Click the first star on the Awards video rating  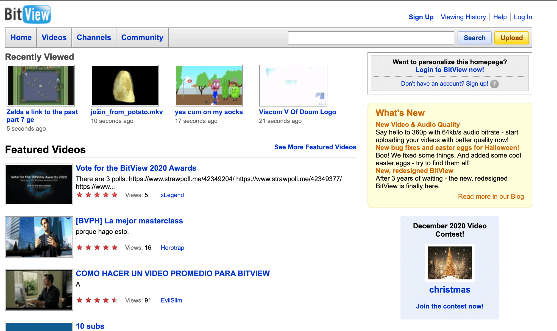tap(79, 195)
